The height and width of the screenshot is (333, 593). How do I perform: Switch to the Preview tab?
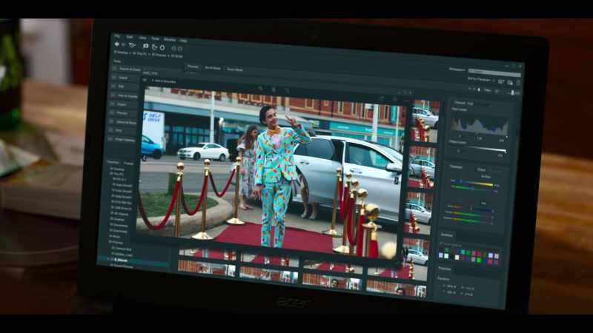pyautogui.click(x=193, y=67)
